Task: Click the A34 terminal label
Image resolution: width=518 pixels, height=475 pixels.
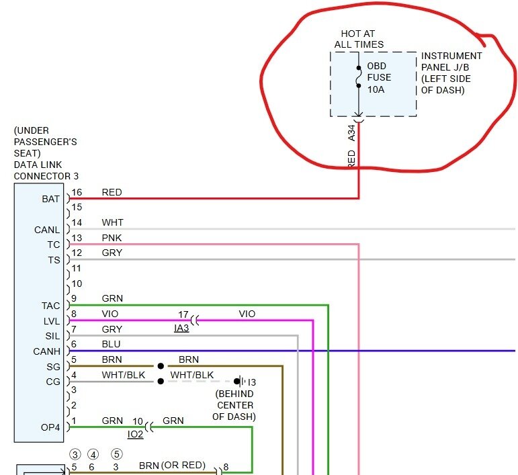Action: tap(351, 133)
